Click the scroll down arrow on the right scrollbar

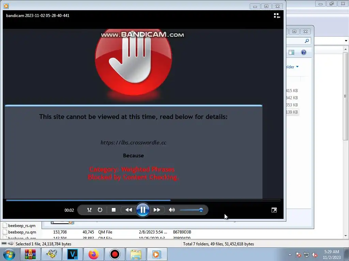click(346, 236)
